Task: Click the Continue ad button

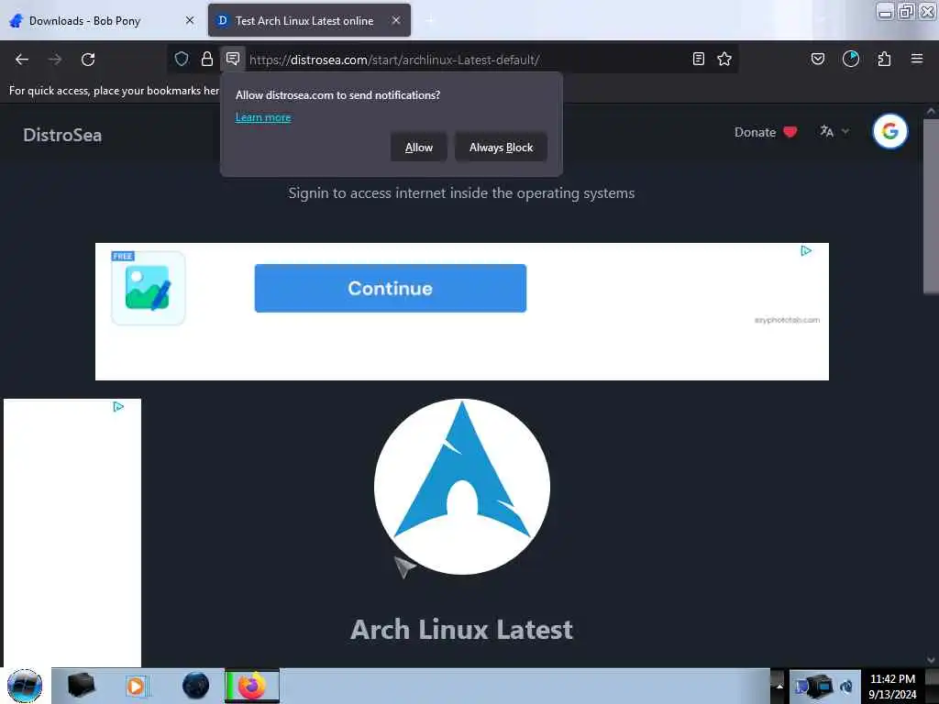Action: pos(391,288)
